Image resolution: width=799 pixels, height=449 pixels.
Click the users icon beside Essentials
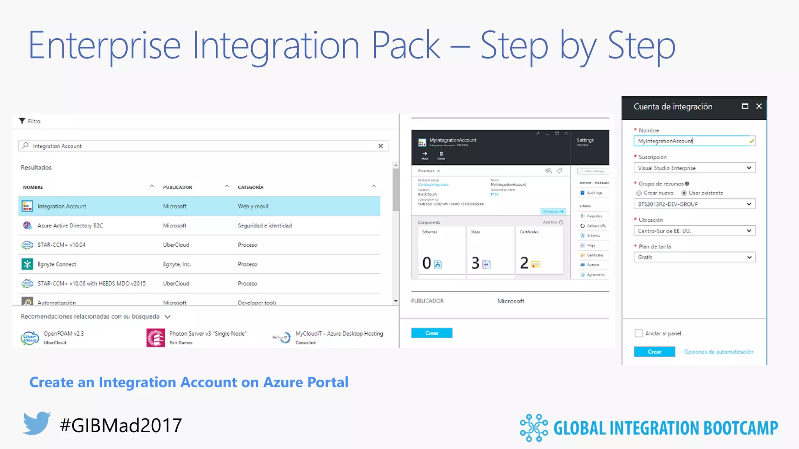[x=548, y=171]
